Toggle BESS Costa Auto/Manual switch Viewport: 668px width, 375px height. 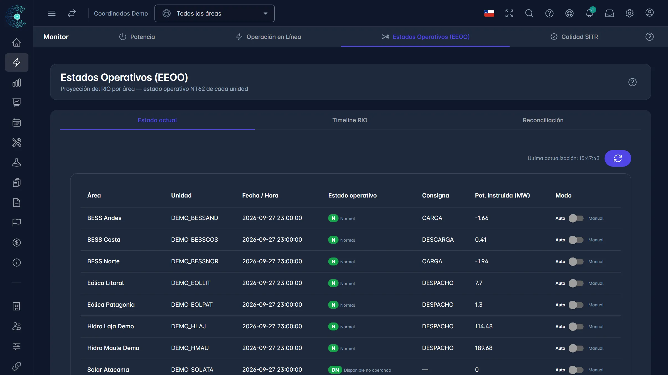pos(576,240)
